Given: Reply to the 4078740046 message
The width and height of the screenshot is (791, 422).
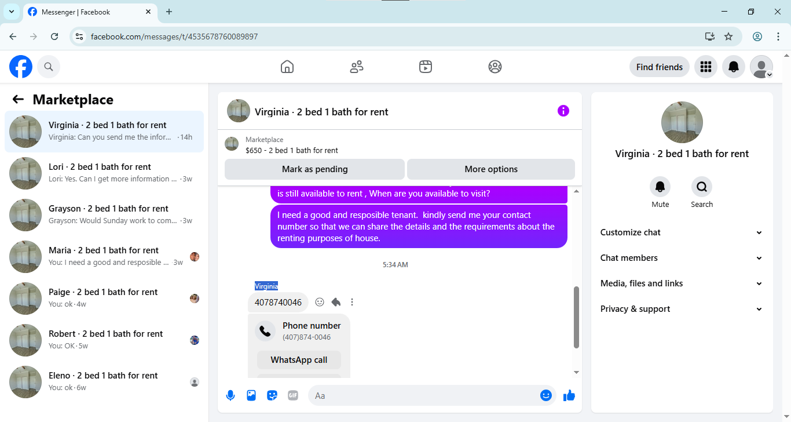Looking at the screenshot, I should 336,302.
